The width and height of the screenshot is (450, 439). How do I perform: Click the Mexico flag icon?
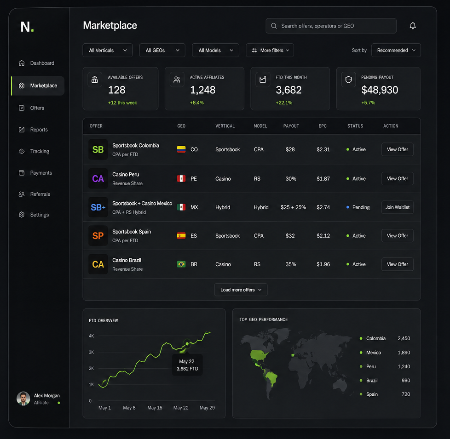(181, 207)
